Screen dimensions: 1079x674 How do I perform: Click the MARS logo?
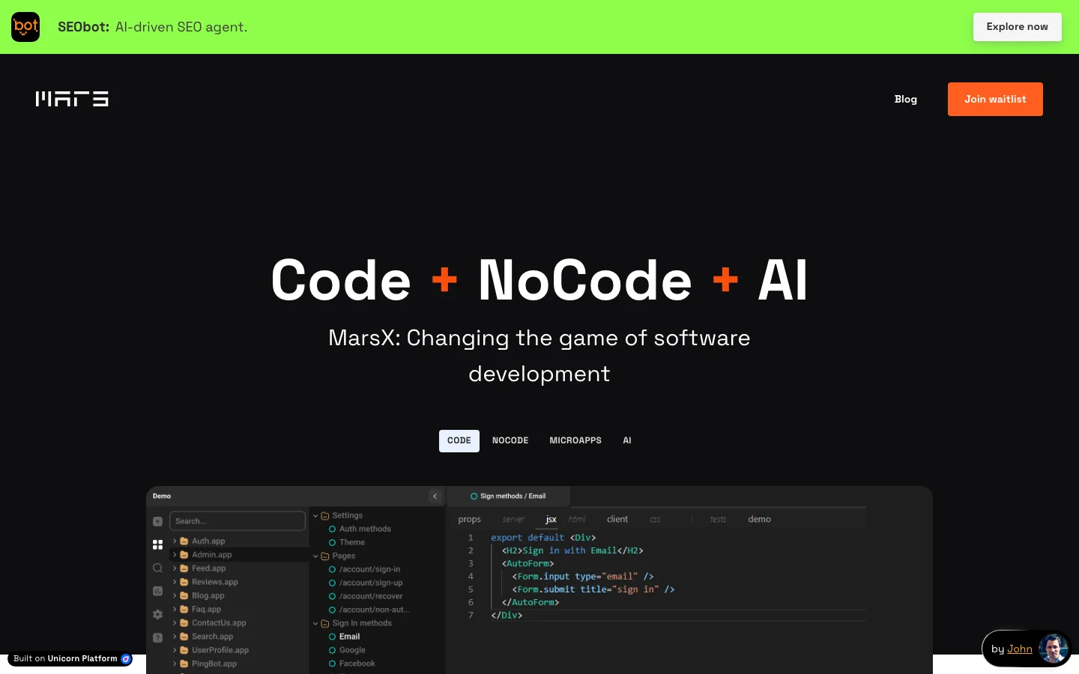72,99
